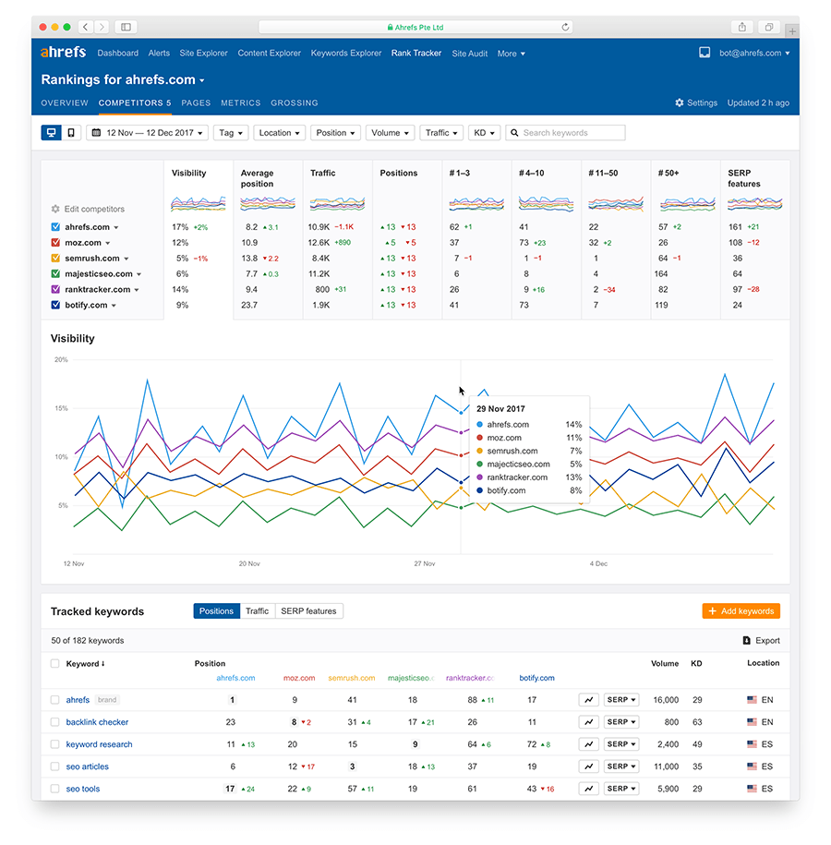The image size is (831, 845).
Task: Select the 'backlink checker' keyword checkbox
Action: (55, 722)
